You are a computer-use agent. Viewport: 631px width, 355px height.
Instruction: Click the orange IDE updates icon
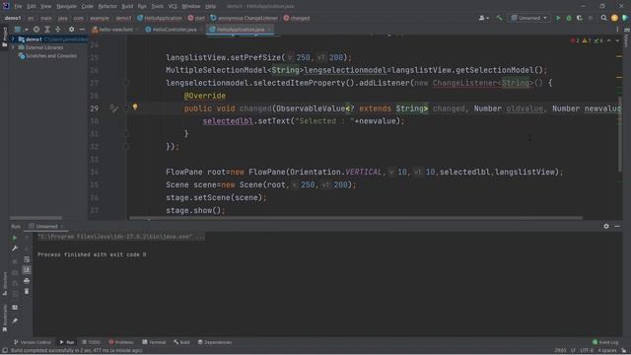(x=614, y=18)
